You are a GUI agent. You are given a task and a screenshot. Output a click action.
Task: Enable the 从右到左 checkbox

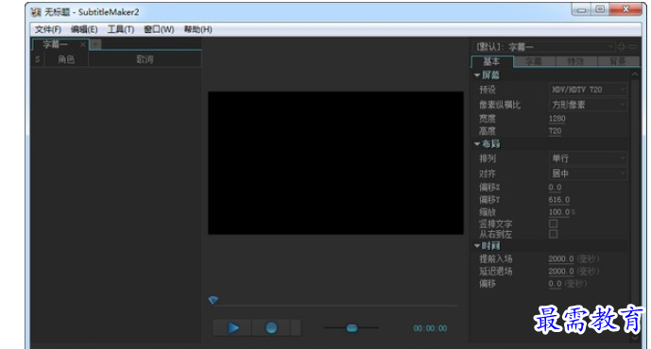(x=553, y=234)
